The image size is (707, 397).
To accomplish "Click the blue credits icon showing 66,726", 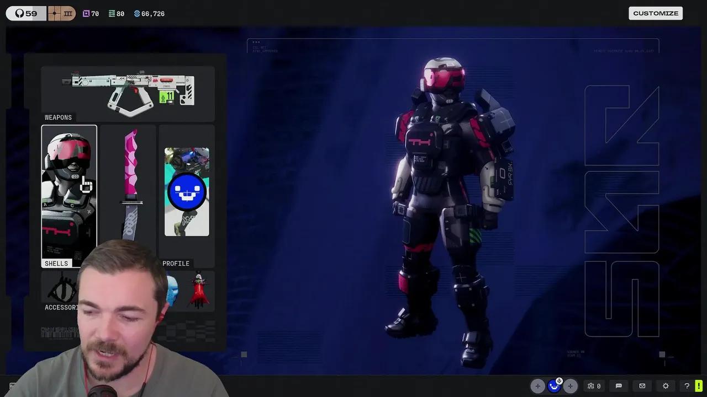I will pyautogui.click(x=149, y=13).
